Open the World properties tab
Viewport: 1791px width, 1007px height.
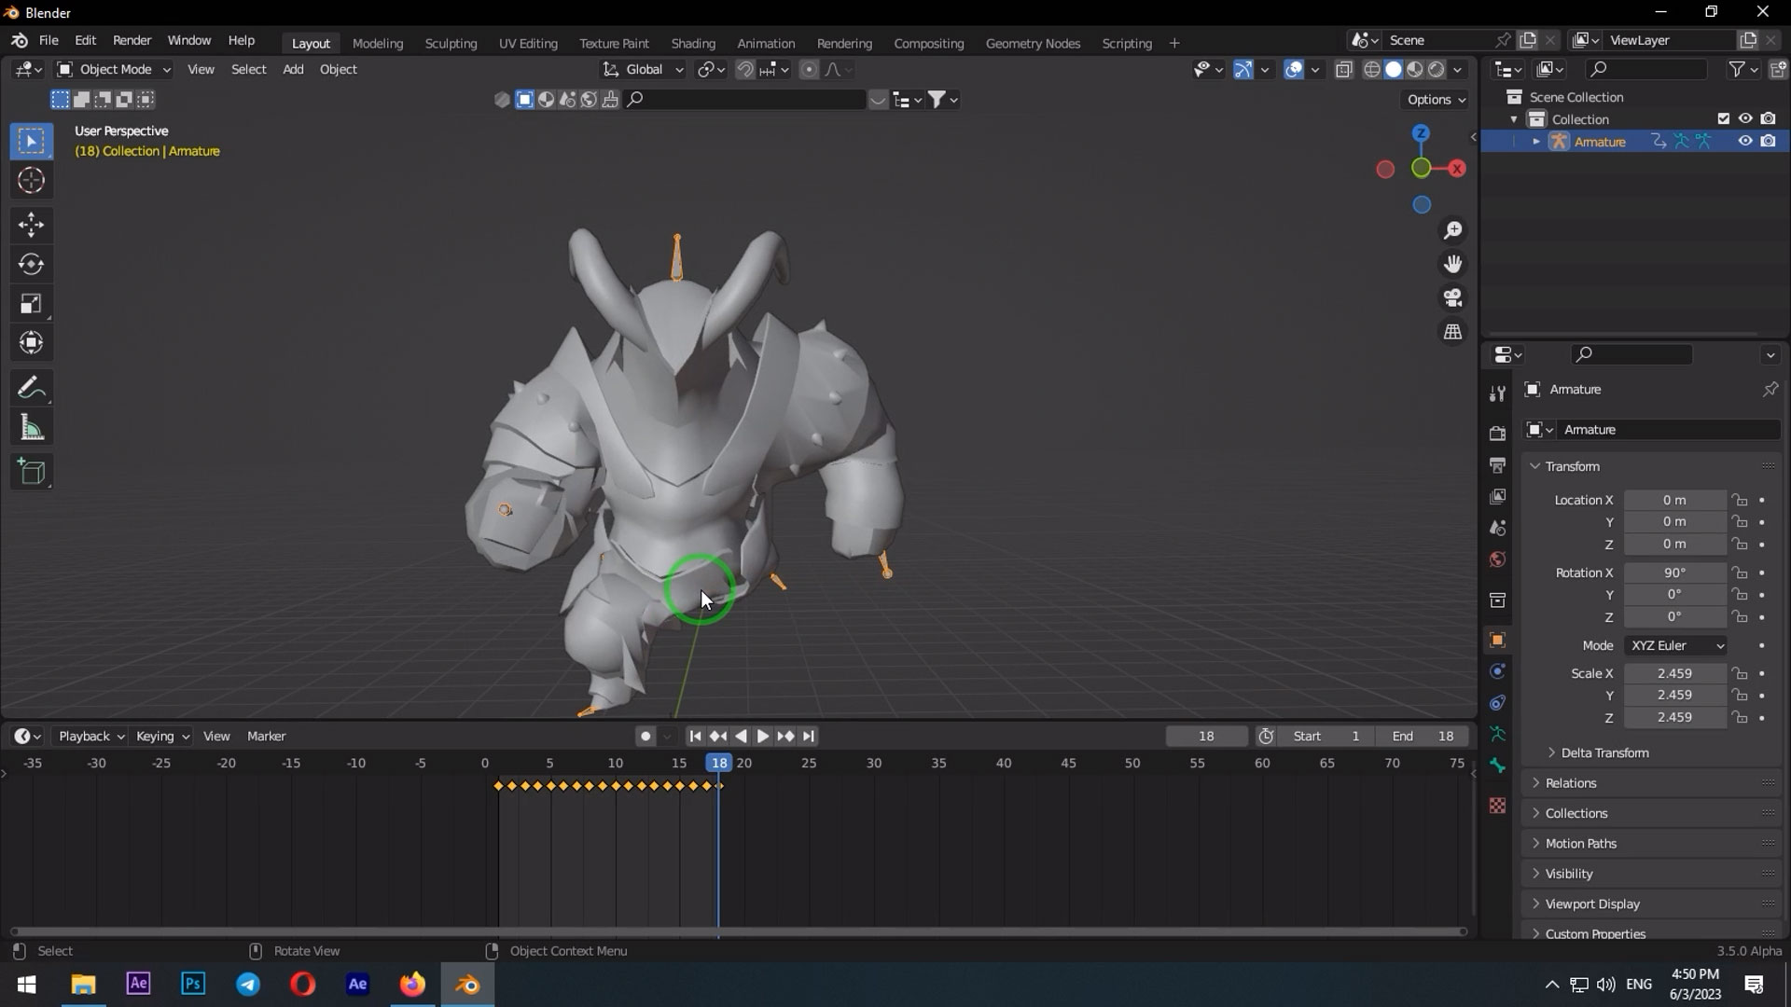1497,559
